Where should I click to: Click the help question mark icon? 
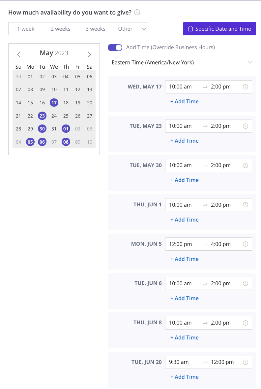click(137, 13)
